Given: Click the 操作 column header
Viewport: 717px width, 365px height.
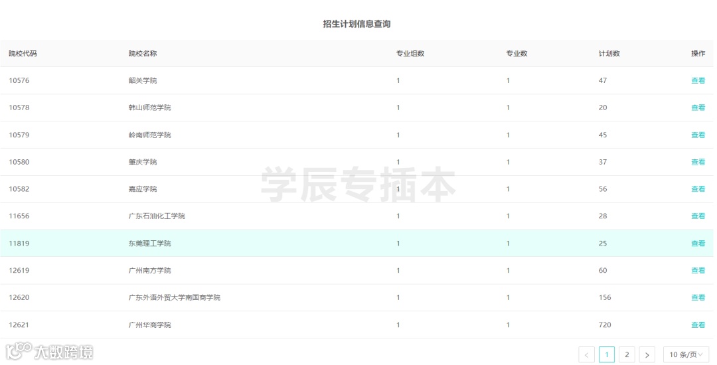Looking at the screenshot, I should (698, 54).
